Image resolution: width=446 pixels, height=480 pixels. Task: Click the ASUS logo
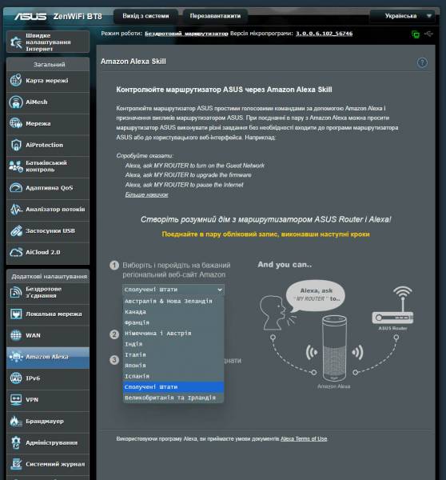(30, 16)
